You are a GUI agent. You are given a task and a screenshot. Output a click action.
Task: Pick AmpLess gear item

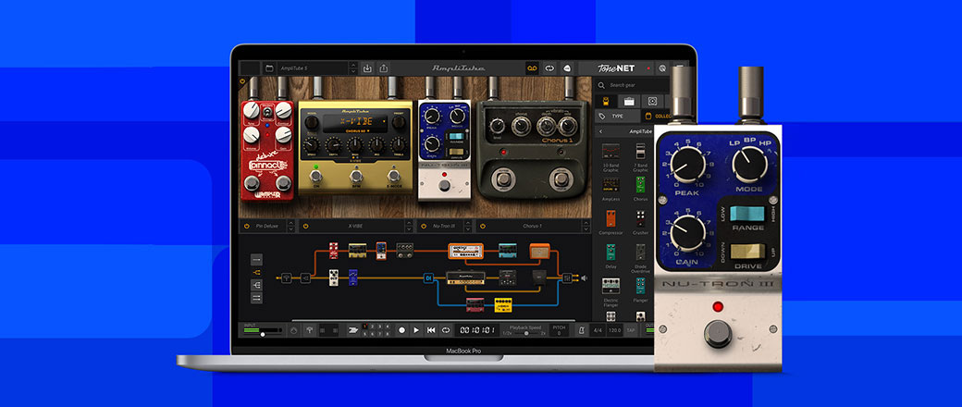point(610,189)
